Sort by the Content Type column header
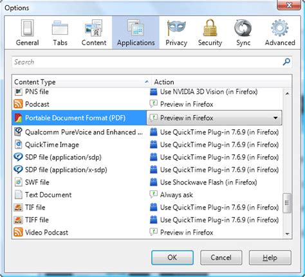The image size is (305, 277). (x=82, y=82)
